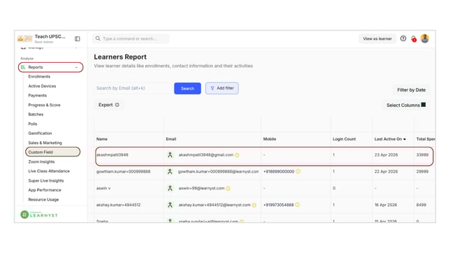Screen dimensions: 450x253
Task: Click the mobile number +919973054888
Action: (278, 205)
